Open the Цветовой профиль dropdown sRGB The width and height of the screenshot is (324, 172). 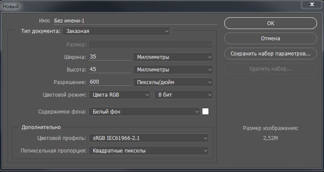point(149,138)
